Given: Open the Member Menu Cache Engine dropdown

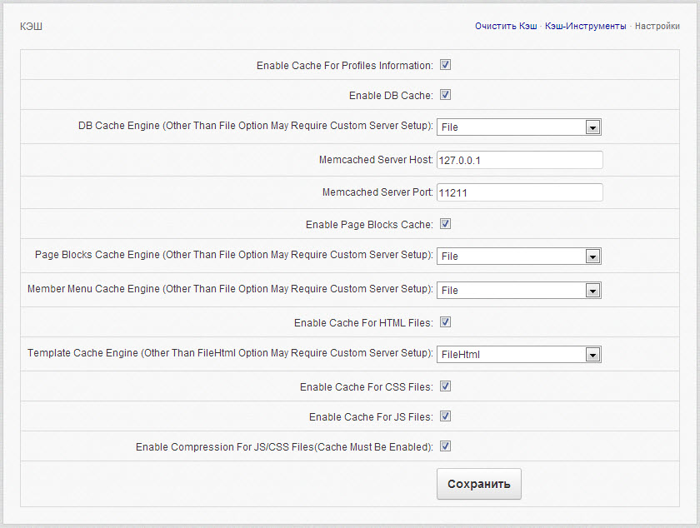Looking at the screenshot, I should tap(518, 291).
